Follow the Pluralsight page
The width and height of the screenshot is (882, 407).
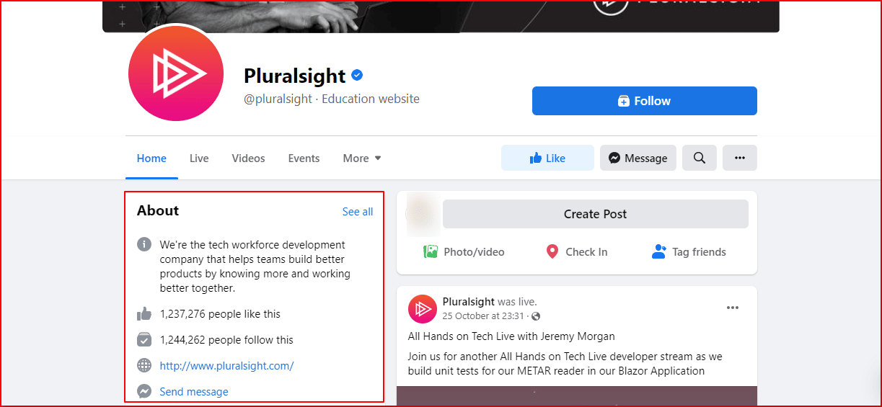tap(645, 101)
